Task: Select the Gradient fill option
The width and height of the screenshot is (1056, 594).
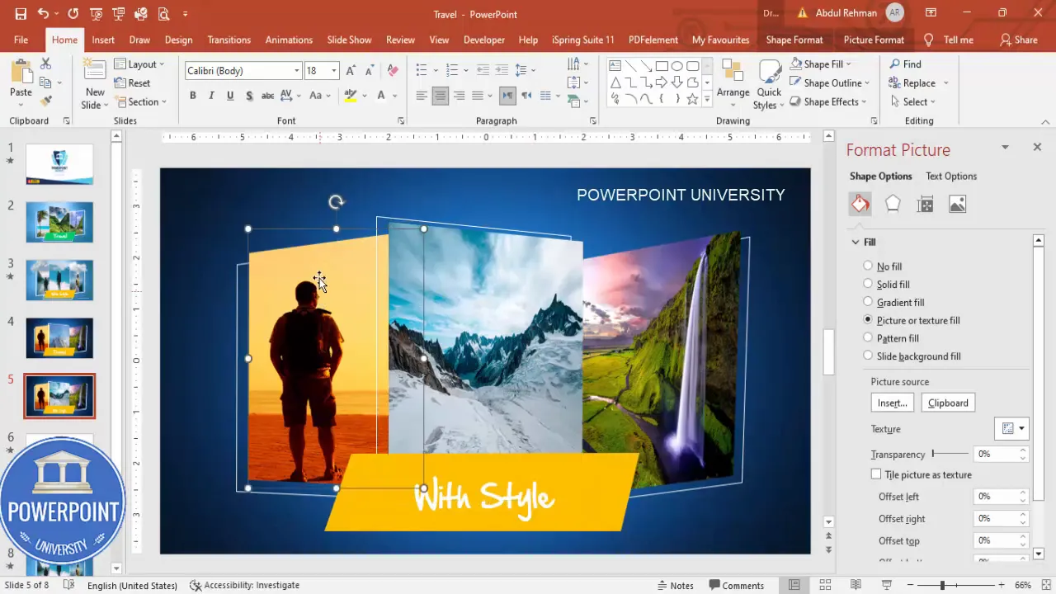Action: [x=868, y=302]
